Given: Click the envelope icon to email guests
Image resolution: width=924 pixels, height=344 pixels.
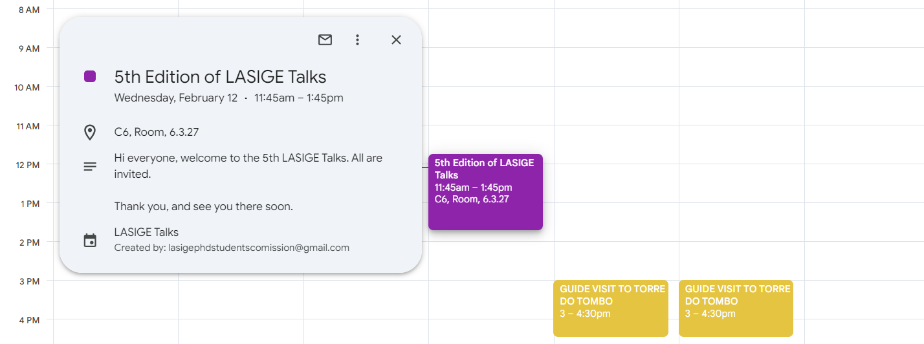Looking at the screenshot, I should [325, 40].
